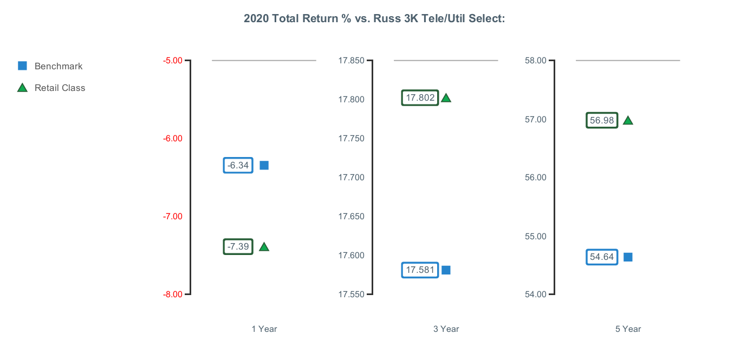Click the 5 Year Retail Class triangle marker
Viewport: 734px width, 353px height.
tap(628, 121)
